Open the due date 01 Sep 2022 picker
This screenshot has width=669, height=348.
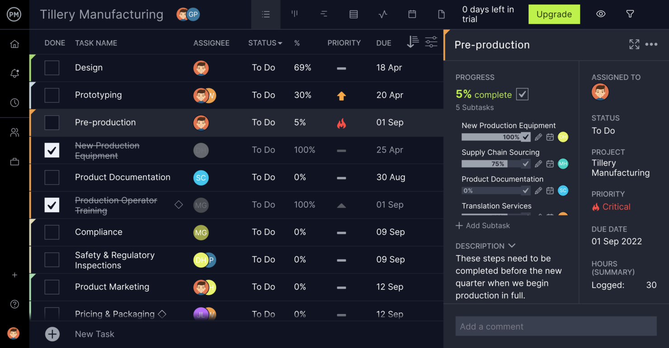617,241
